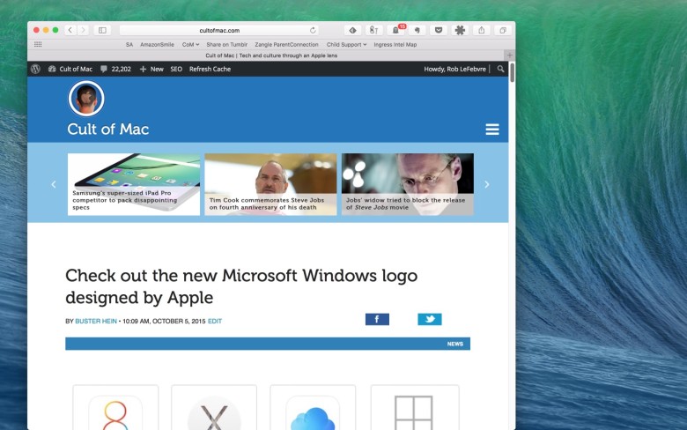Click the Cult of Mac site title
This screenshot has height=430, width=687.
tap(108, 129)
